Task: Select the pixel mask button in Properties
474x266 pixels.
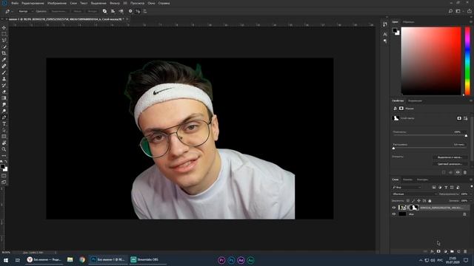Action: [x=459, y=118]
